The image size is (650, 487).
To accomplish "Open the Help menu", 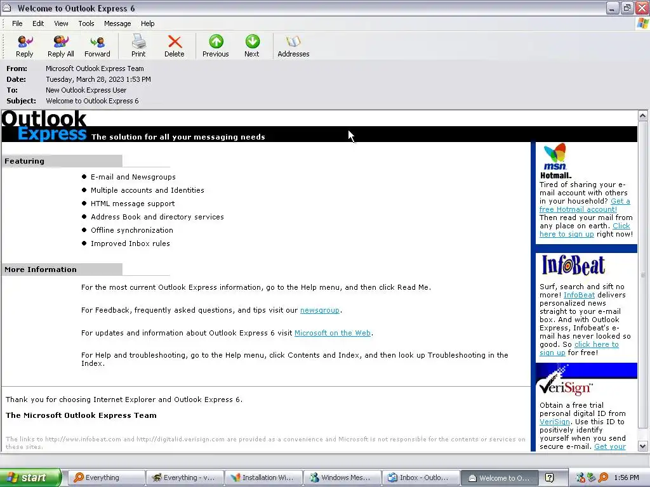I will click(x=147, y=23).
